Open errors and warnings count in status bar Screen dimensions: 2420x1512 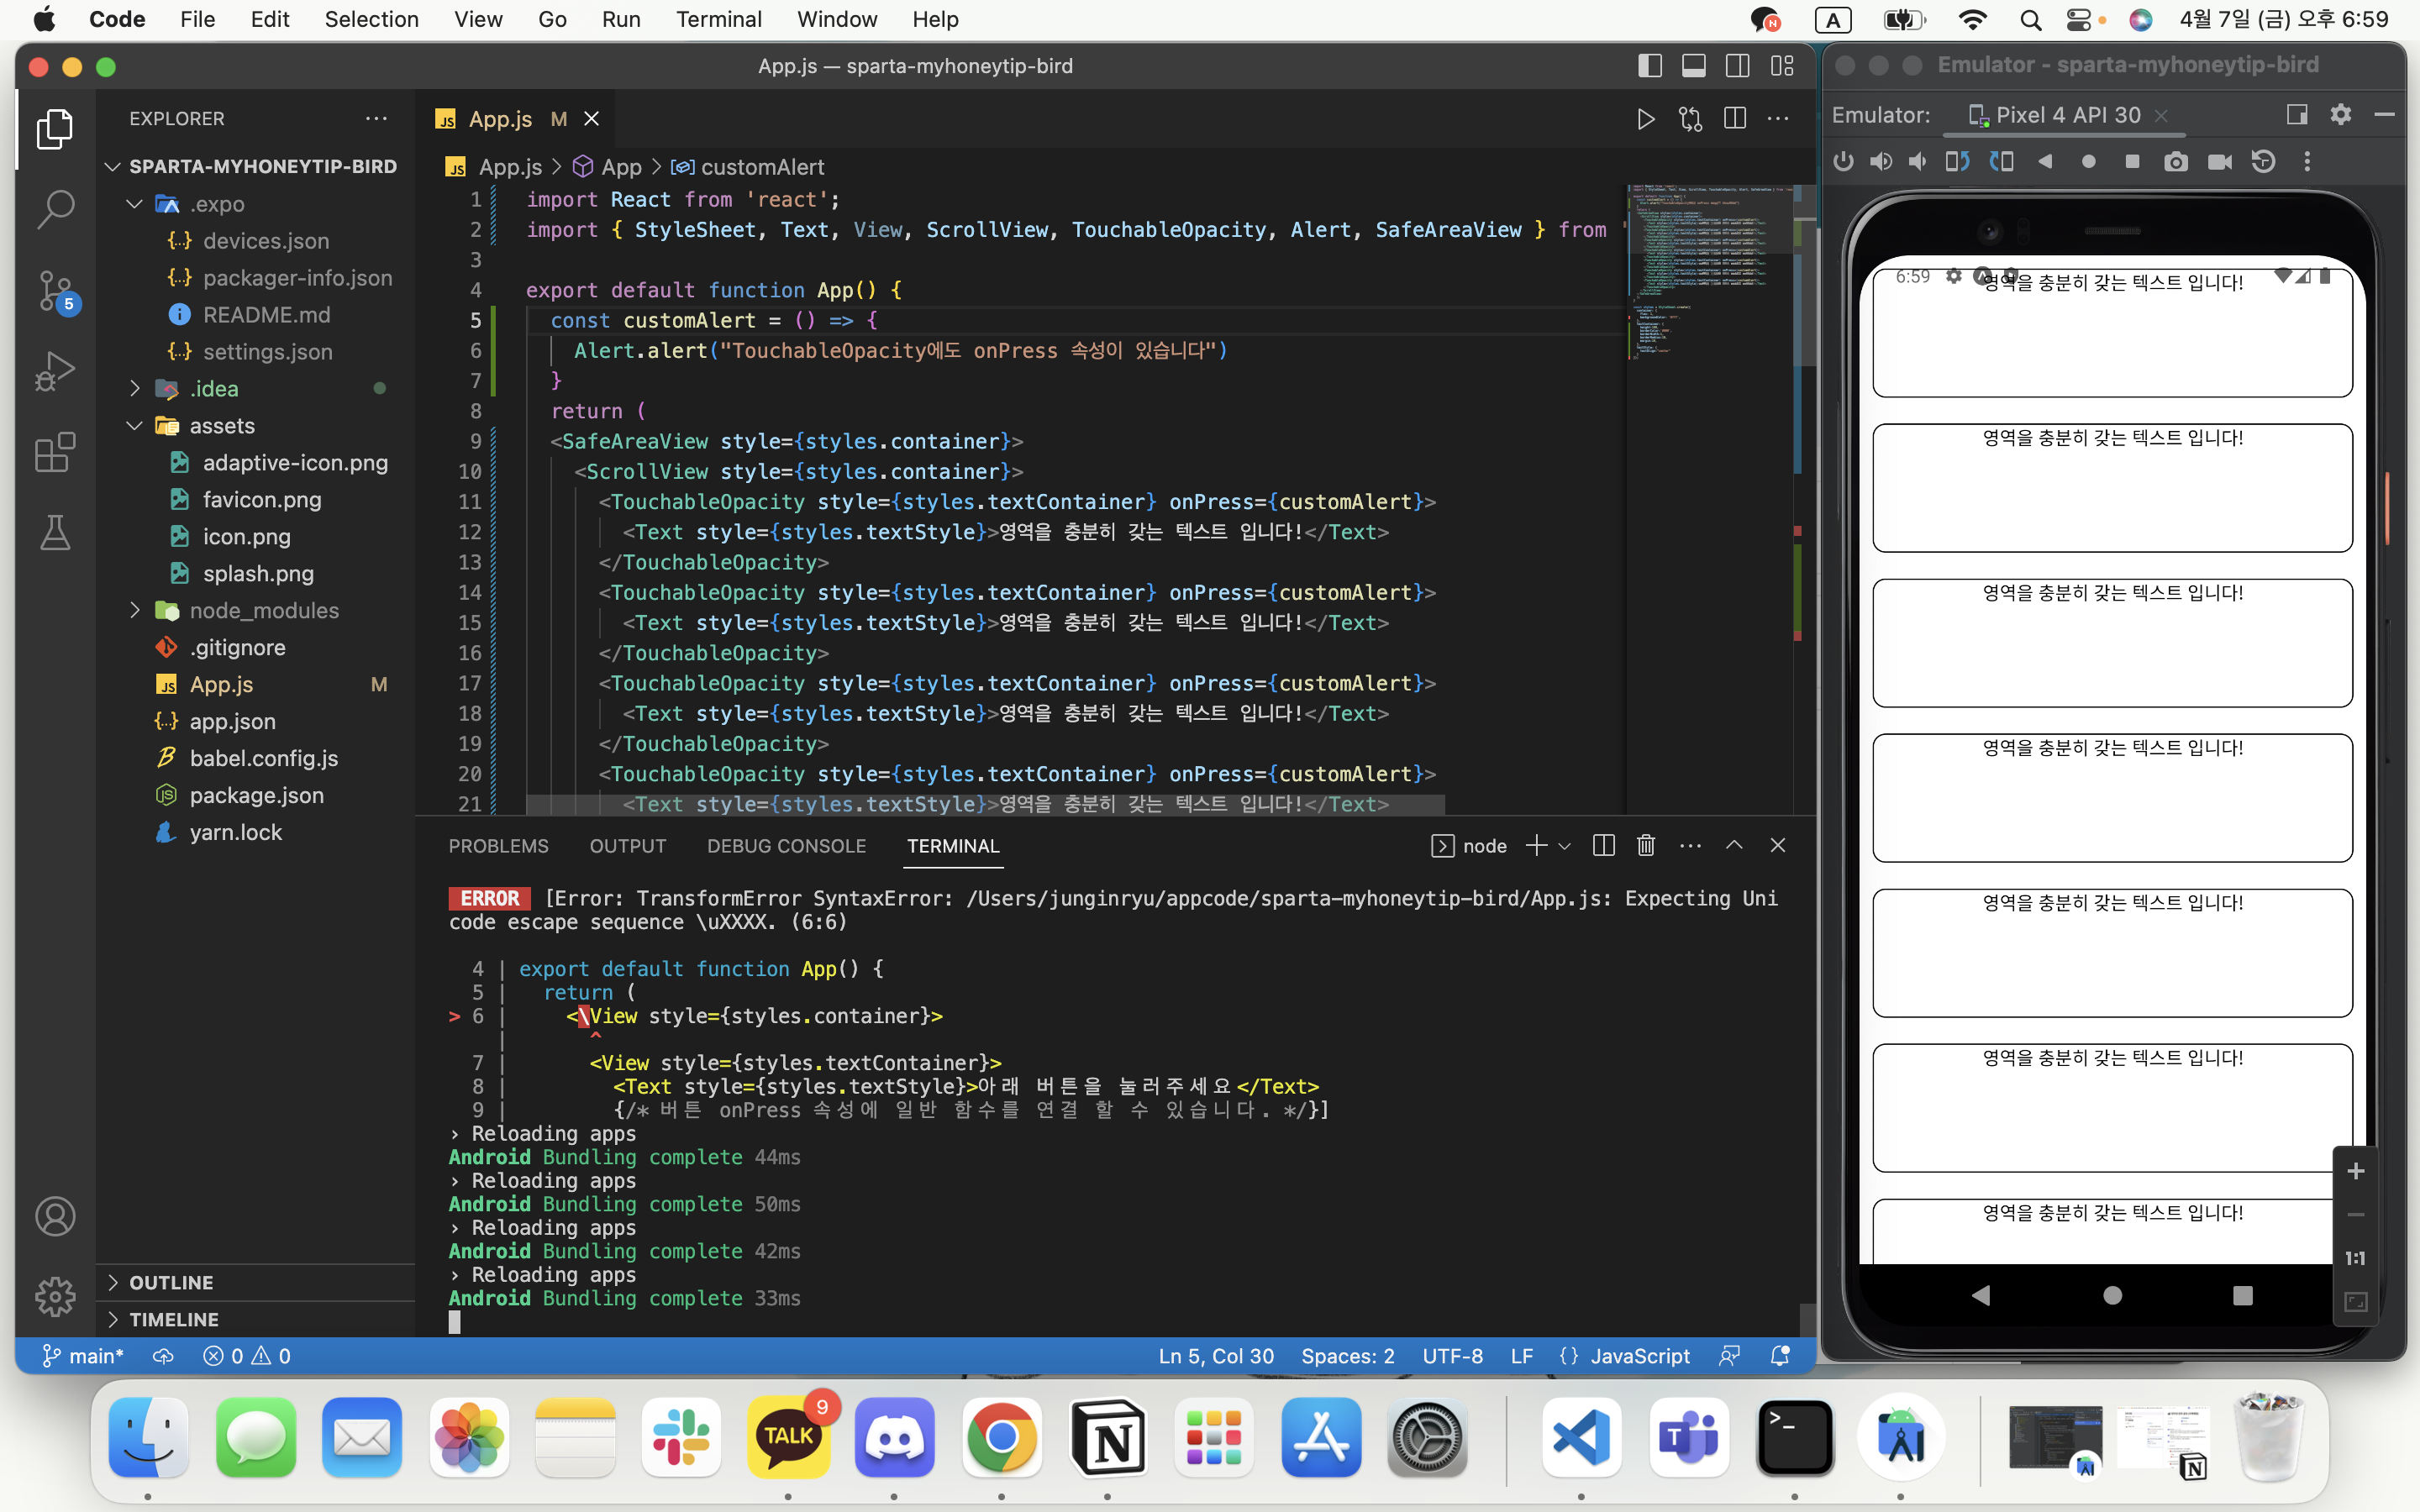pyautogui.click(x=246, y=1356)
